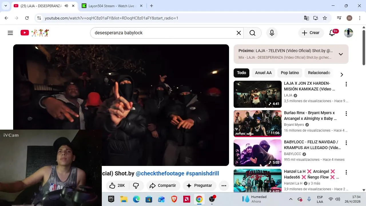Open options for Hanzel La H video

click(x=346, y=172)
